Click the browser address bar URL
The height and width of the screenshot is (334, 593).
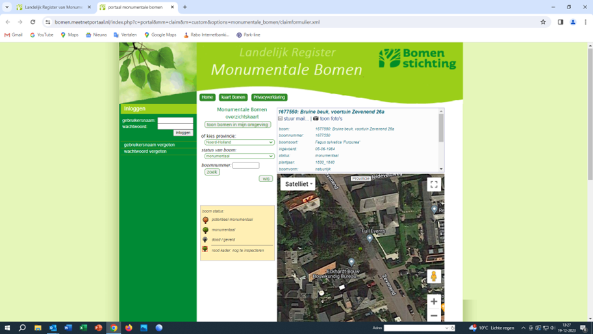187,22
